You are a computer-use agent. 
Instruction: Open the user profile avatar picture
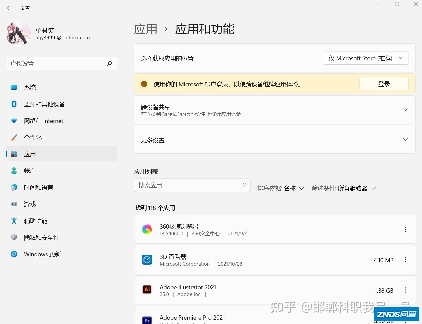18,34
